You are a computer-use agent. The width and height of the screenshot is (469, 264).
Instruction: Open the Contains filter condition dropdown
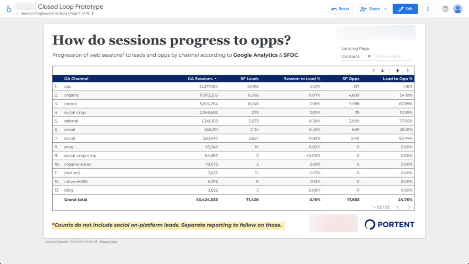click(x=356, y=56)
